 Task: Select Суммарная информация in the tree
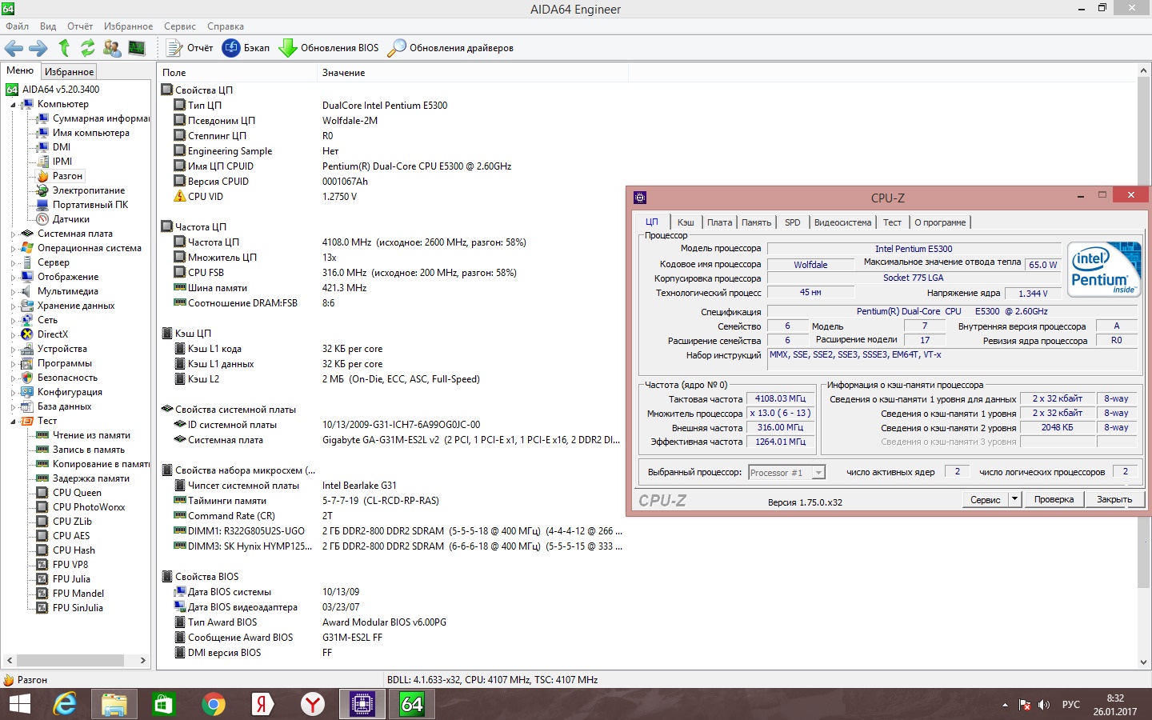[101, 118]
